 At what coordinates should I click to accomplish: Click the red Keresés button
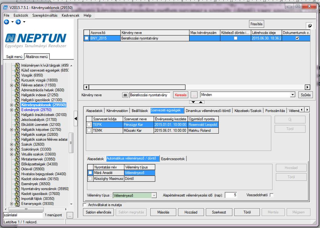(x=181, y=95)
